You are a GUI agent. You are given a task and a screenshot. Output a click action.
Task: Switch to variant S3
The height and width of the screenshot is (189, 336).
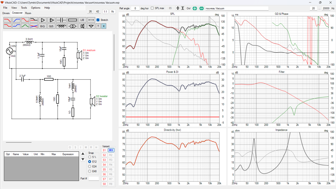click(104, 160)
